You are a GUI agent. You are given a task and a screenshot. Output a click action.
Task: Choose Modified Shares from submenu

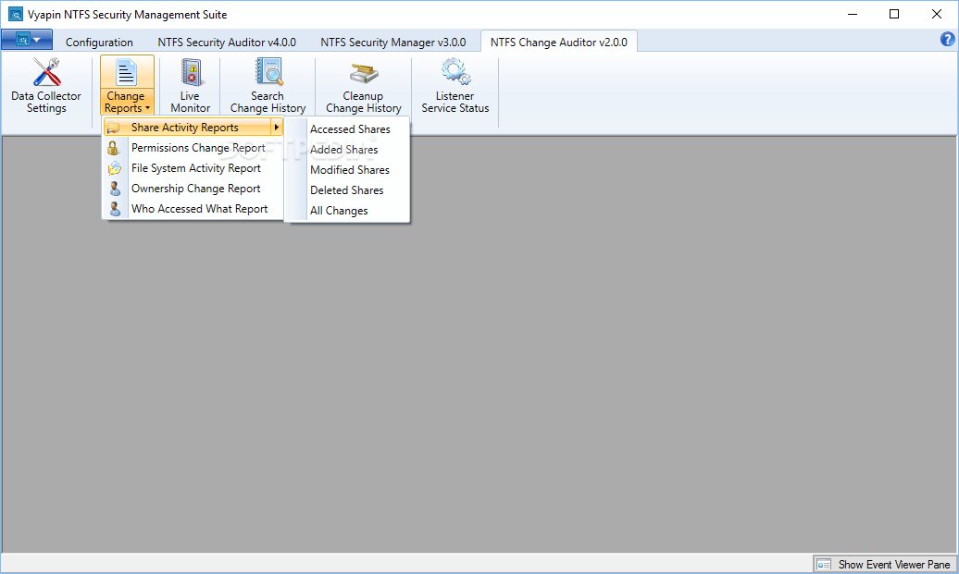coord(349,170)
